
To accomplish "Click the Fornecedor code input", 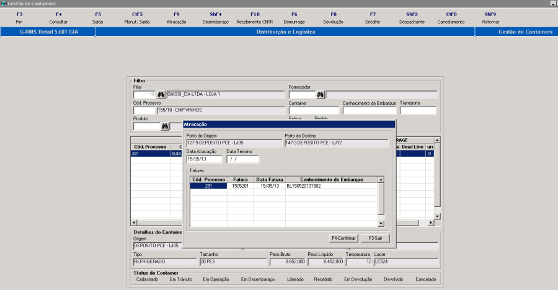I will pyautogui.click(x=302, y=95).
